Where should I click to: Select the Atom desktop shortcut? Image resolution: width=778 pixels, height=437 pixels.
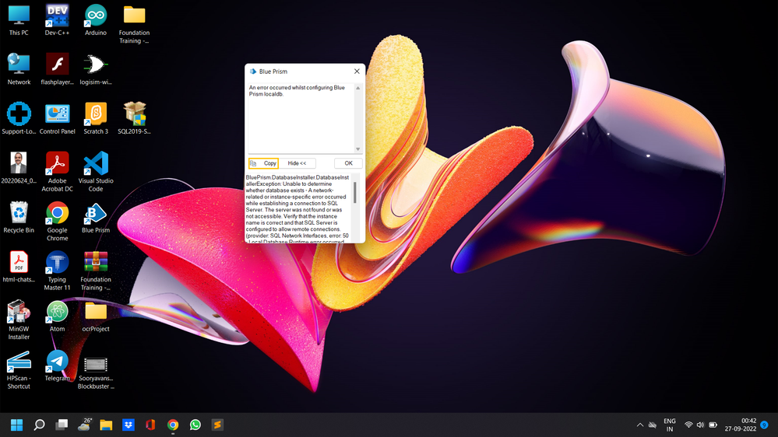tap(57, 316)
